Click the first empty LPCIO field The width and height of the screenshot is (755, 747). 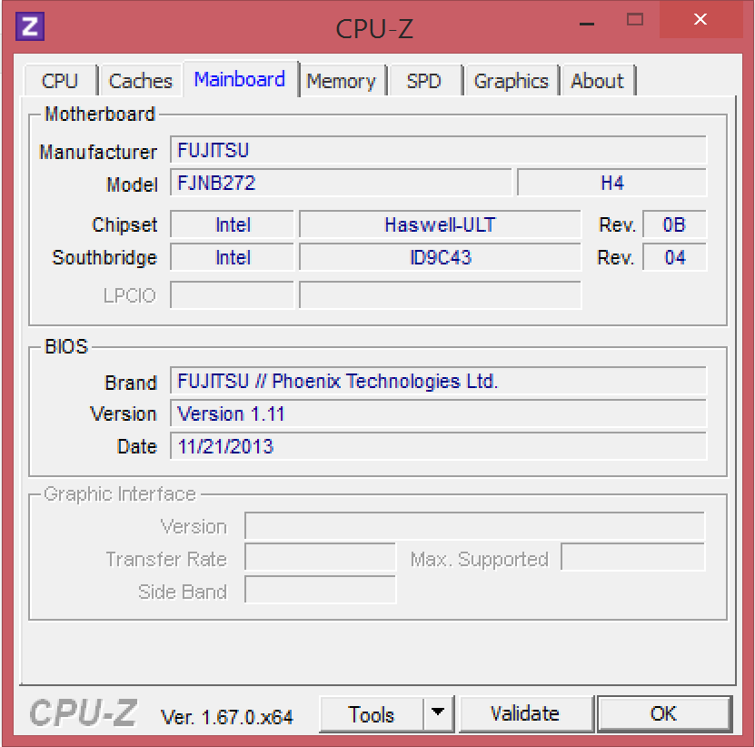click(232, 295)
